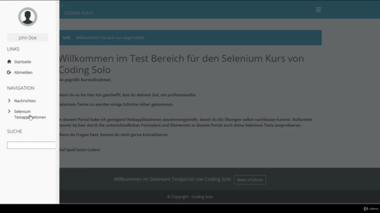Click the user avatar profile picture

pos(28,17)
